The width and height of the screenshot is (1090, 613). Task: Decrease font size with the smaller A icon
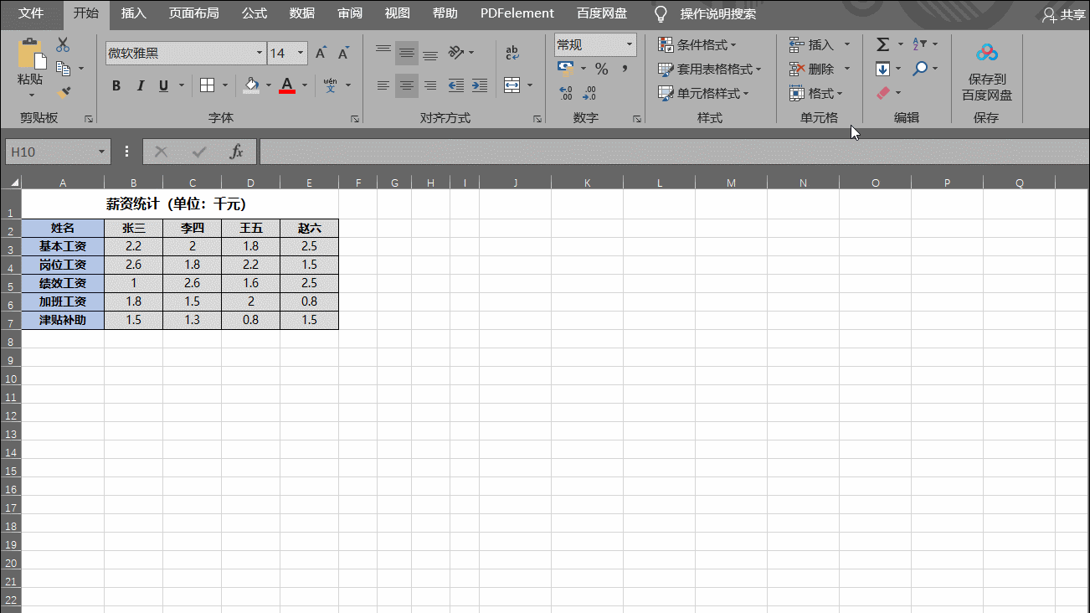(343, 53)
